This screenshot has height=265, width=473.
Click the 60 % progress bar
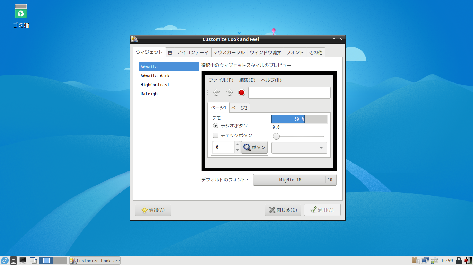pyautogui.click(x=299, y=119)
